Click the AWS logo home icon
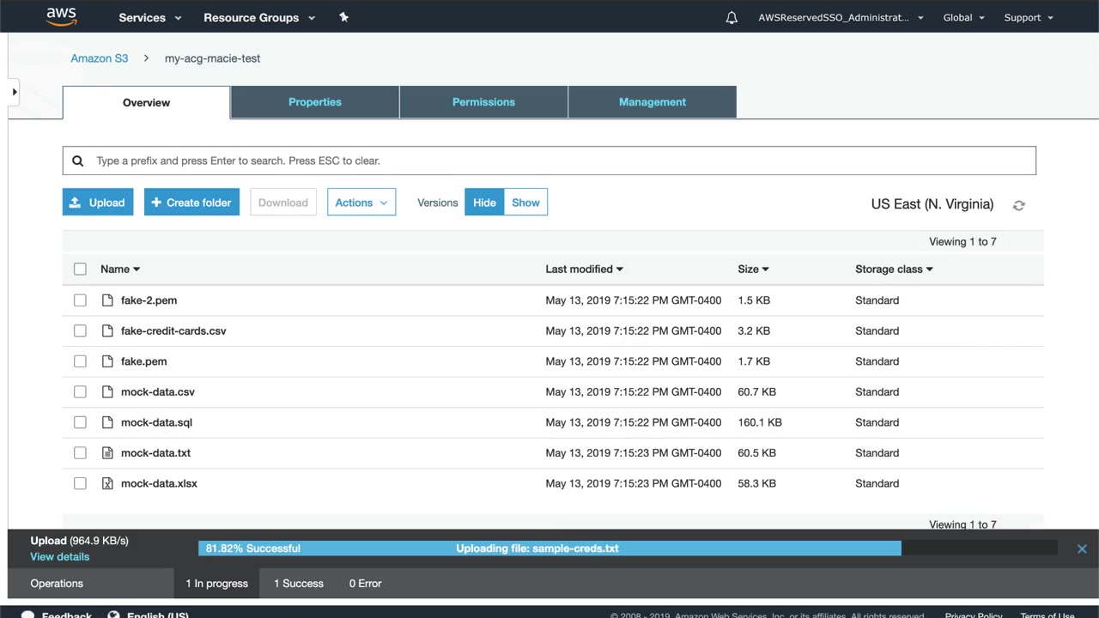The width and height of the screenshot is (1099, 618). pos(62,16)
